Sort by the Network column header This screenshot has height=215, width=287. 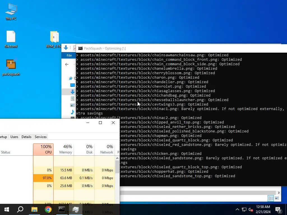[x=105, y=149]
